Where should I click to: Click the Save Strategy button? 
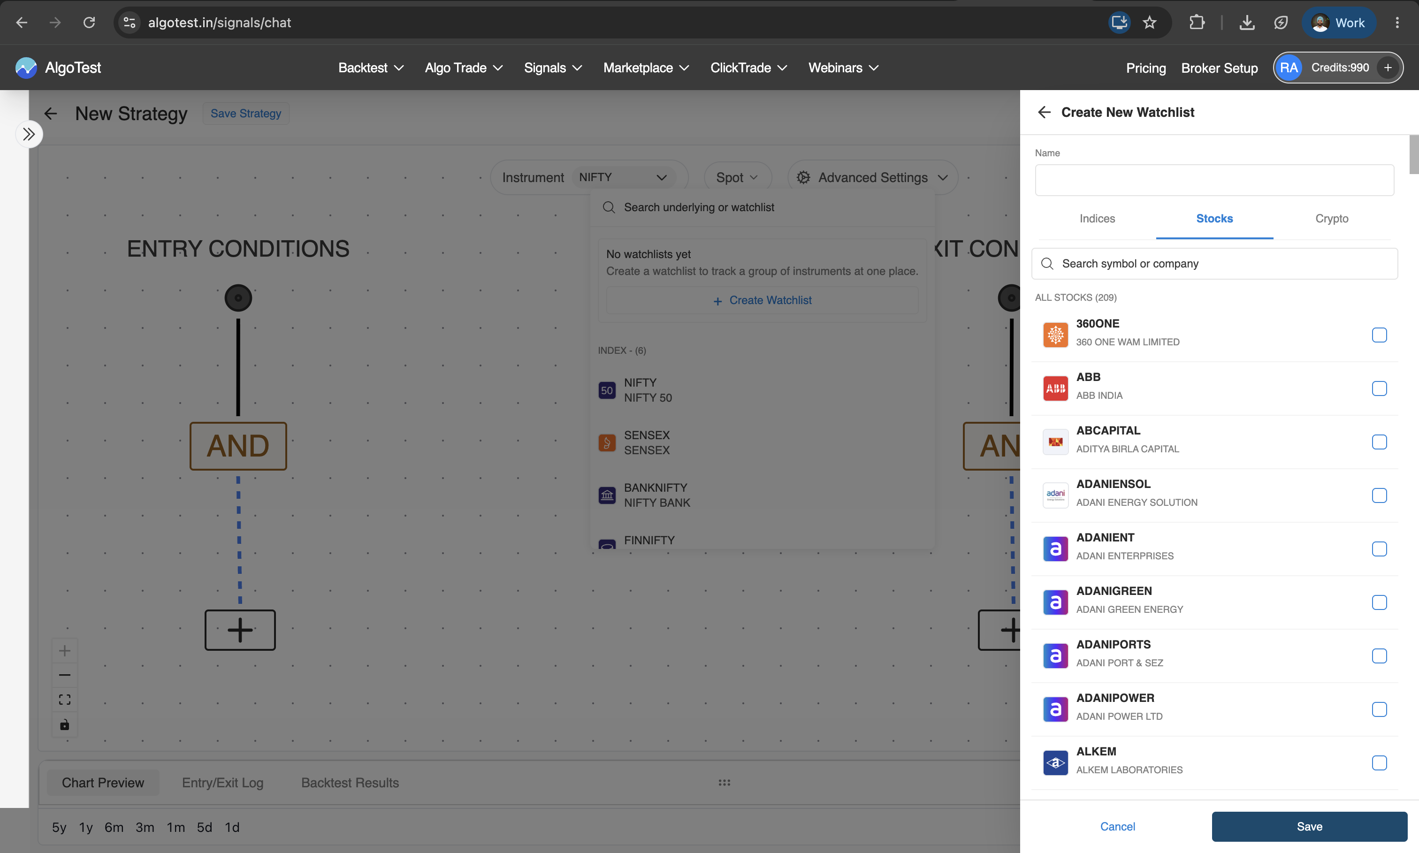tap(245, 113)
